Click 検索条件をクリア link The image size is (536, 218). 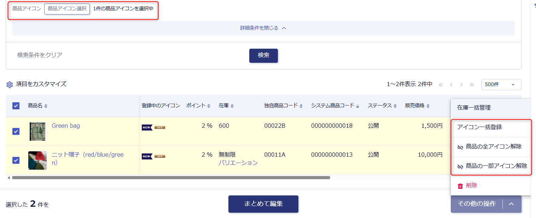[x=40, y=55]
